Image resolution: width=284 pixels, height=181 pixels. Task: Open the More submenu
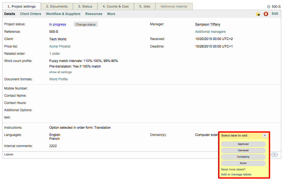click(111, 14)
